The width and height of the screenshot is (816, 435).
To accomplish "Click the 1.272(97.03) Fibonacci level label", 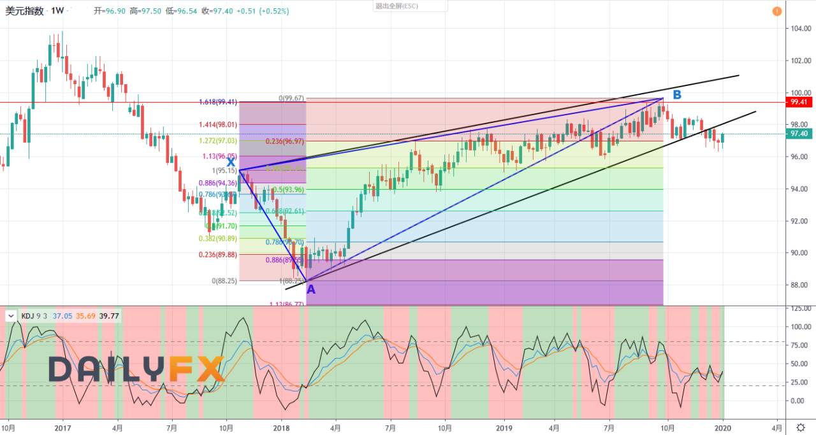I will tap(217, 140).
